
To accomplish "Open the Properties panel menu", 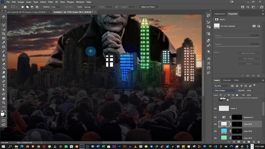I will [263, 14].
